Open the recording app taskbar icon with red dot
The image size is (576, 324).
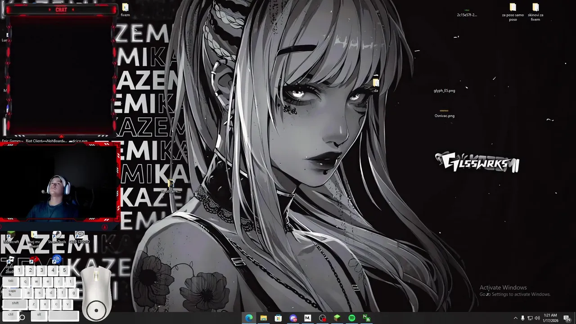[x=323, y=318]
